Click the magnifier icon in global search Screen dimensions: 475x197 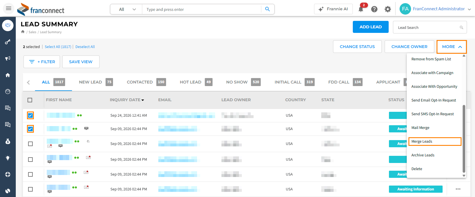(x=267, y=9)
